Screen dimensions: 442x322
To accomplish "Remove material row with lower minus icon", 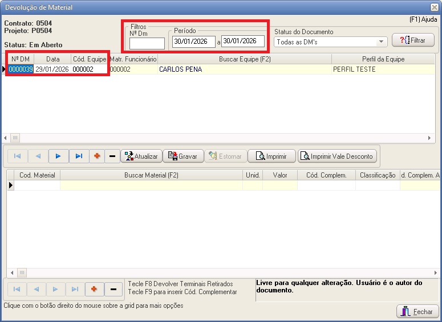I will 113,290.
